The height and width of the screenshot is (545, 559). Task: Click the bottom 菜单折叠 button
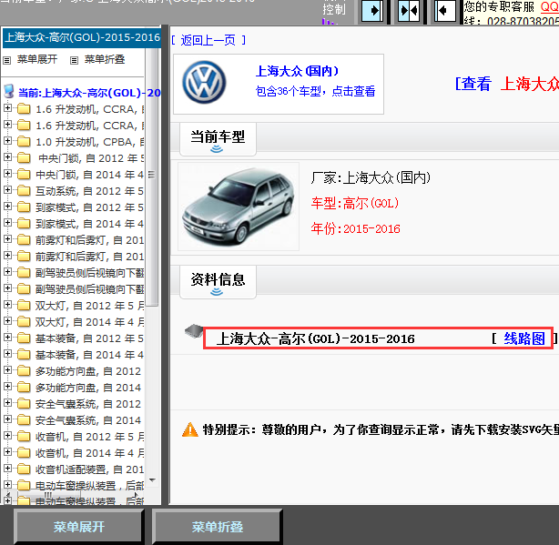tap(217, 527)
